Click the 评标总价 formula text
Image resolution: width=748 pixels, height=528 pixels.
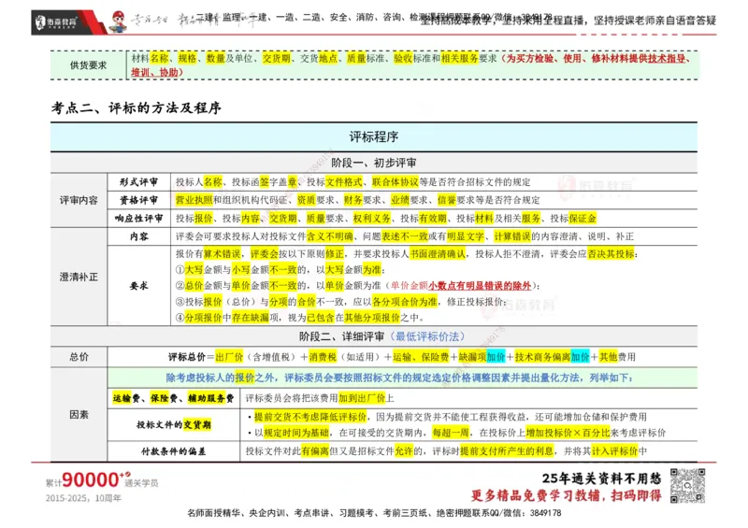tap(402, 357)
